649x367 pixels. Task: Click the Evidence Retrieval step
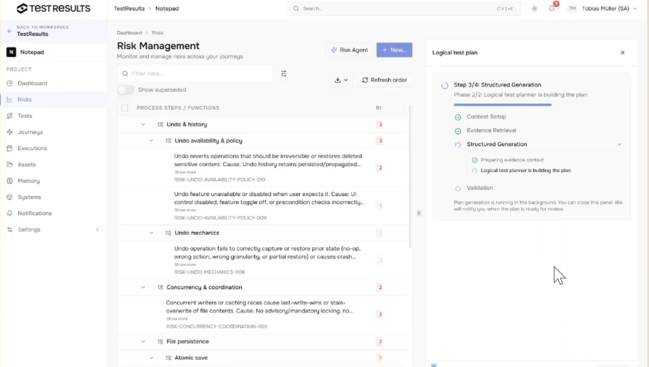point(492,130)
